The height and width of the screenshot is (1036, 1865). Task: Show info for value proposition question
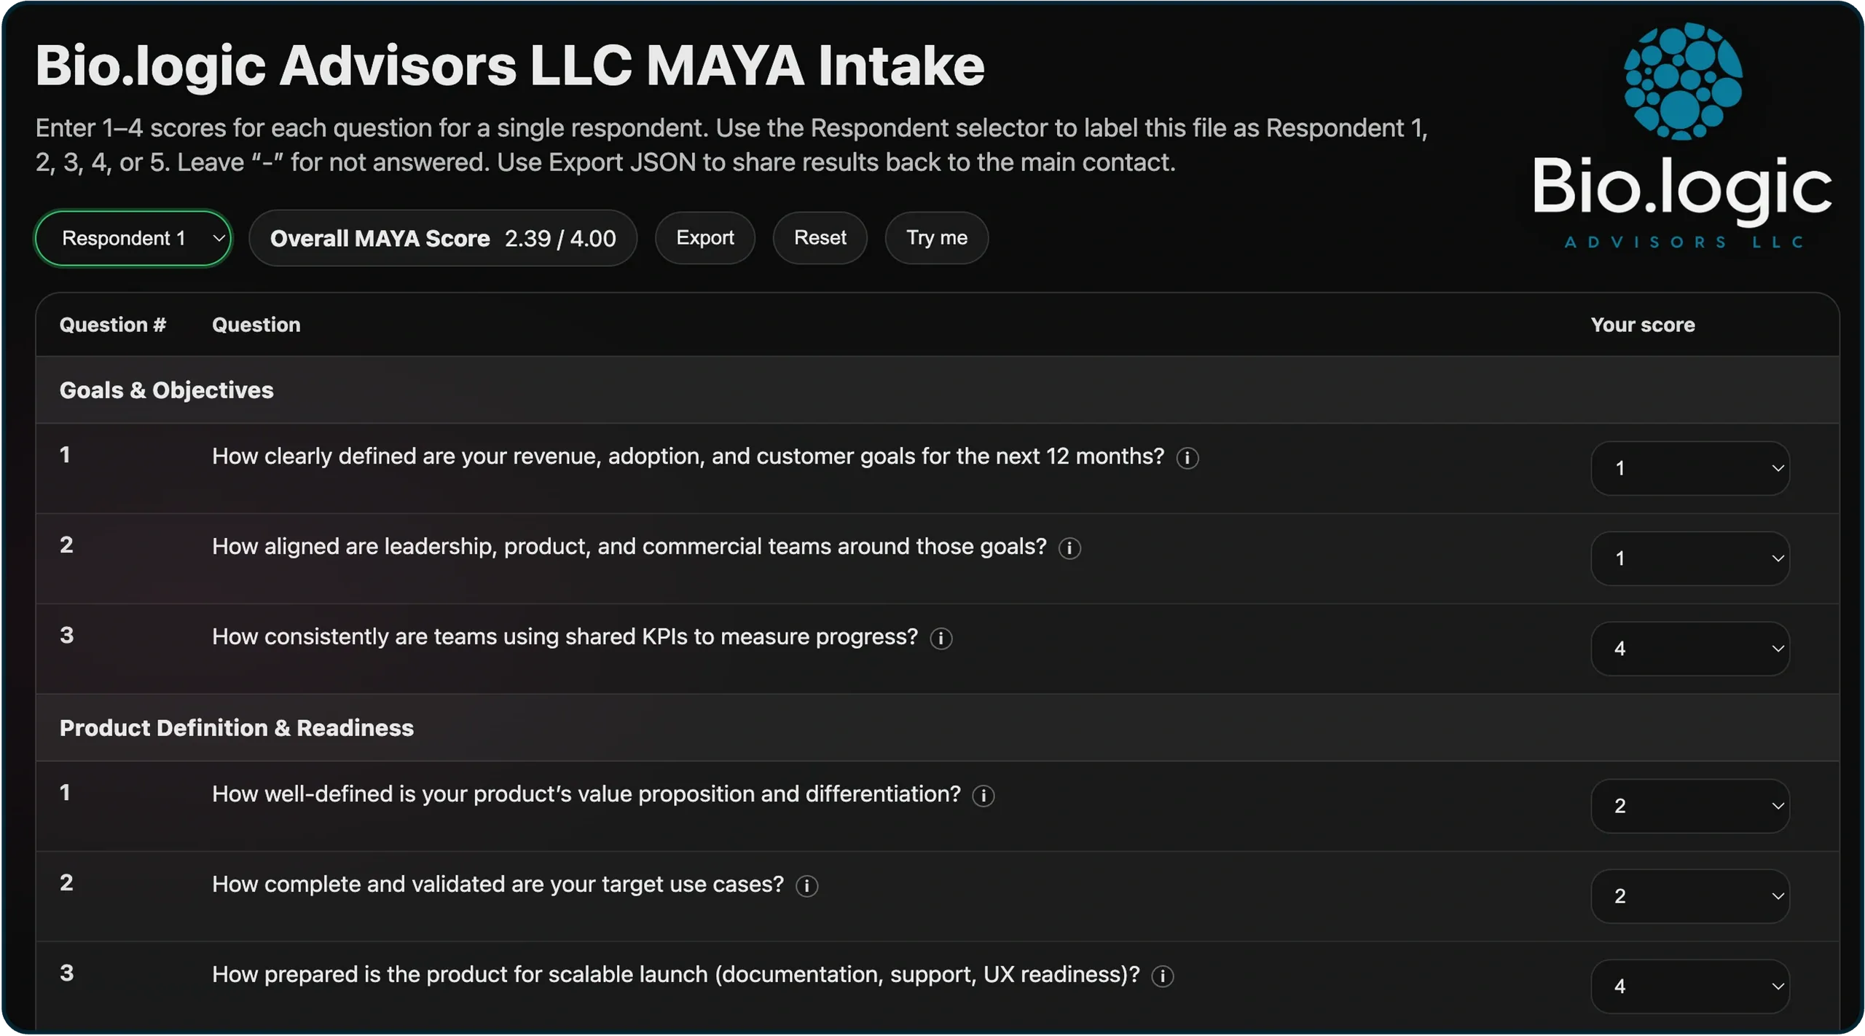point(983,796)
